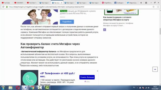Viewport: 161px width, 90px height.
Task: Reload the page with the refresh icon
Action: click(x=3, y=7)
